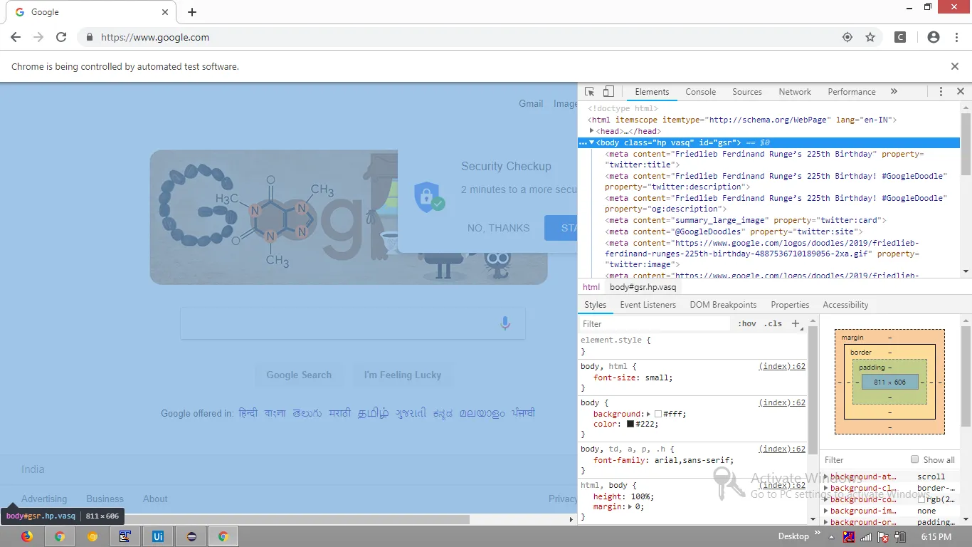Open the UiPath taskbar icon
Screen dimensions: 972x547
(x=158, y=536)
